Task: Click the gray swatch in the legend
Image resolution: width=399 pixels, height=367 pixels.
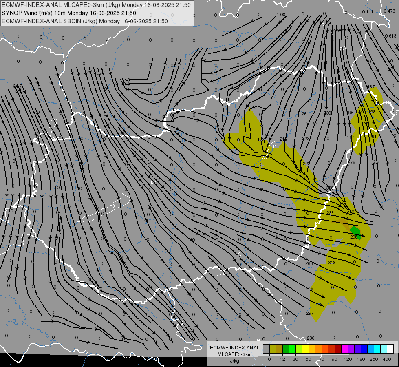Action: 266,349
